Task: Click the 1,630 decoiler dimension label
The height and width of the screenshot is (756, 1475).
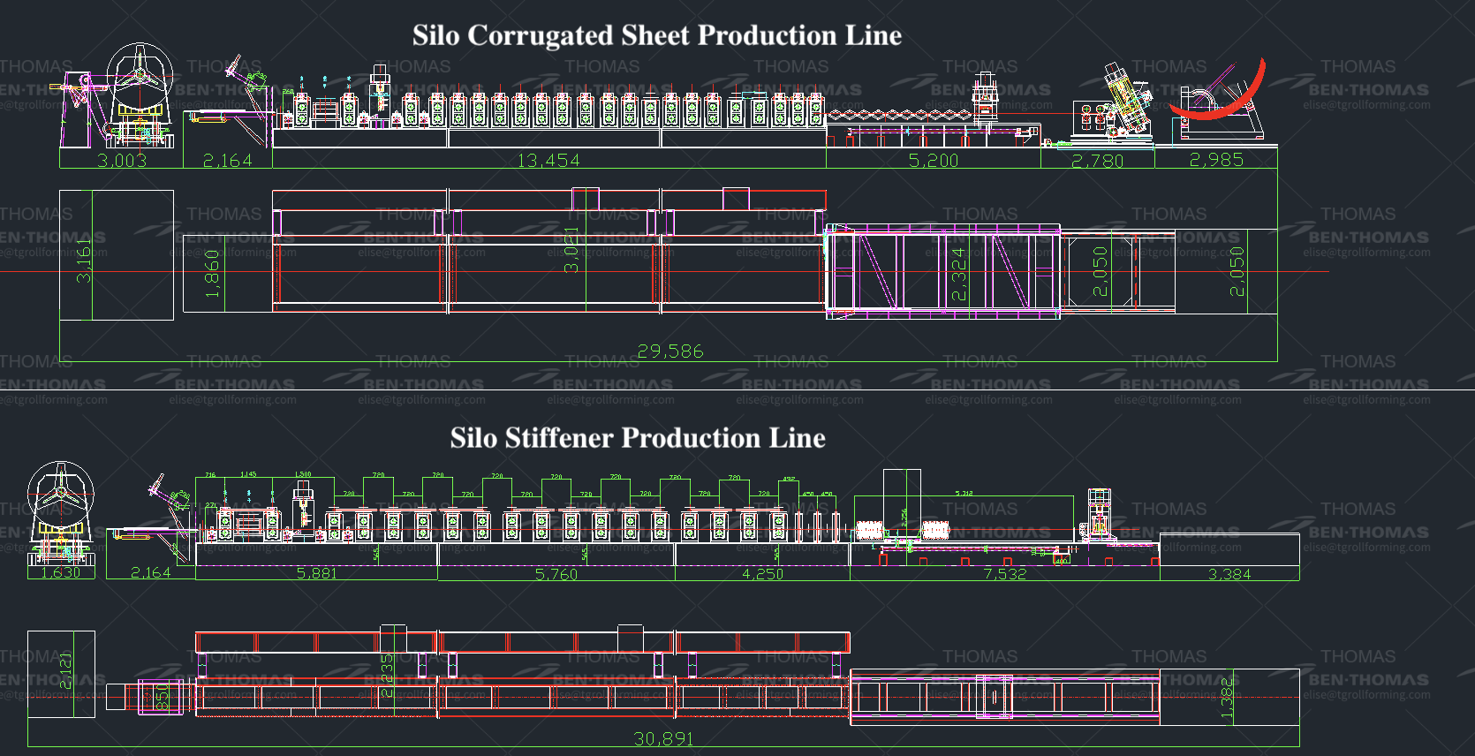Action: click(x=60, y=572)
